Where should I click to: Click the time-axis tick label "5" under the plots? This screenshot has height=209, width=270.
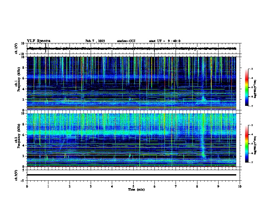[x=133, y=186]
